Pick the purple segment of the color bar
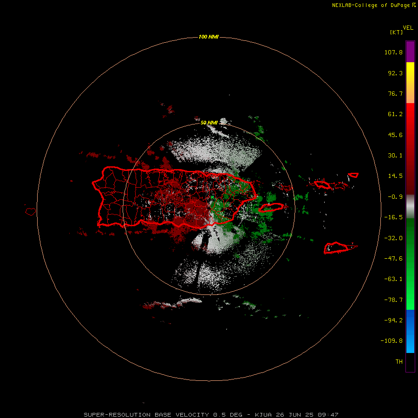The width and height of the screenshot is (418, 418). [x=410, y=52]
